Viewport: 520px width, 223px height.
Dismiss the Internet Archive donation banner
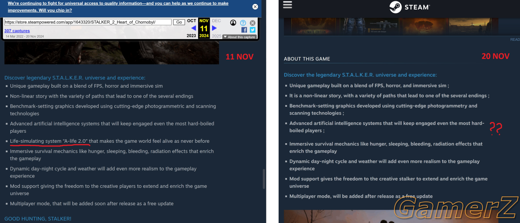[x=255, y=7]
